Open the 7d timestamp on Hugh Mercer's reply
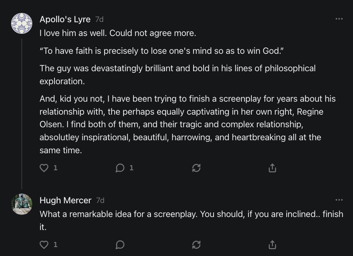 [100, 200]
